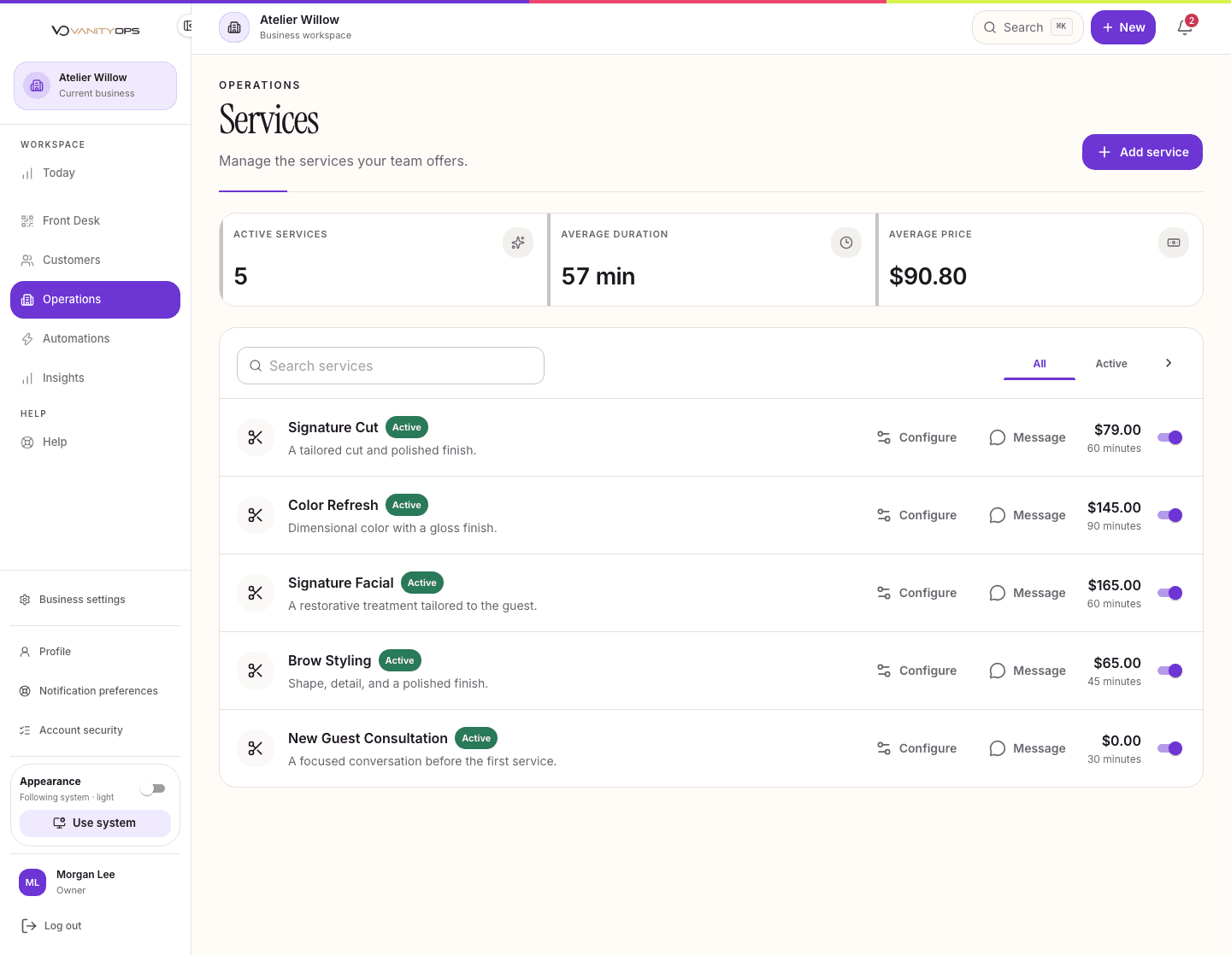Click the Atelier Willow workspace building icon in header
This screenshot has width=1231, height=955.
point(234,27)
